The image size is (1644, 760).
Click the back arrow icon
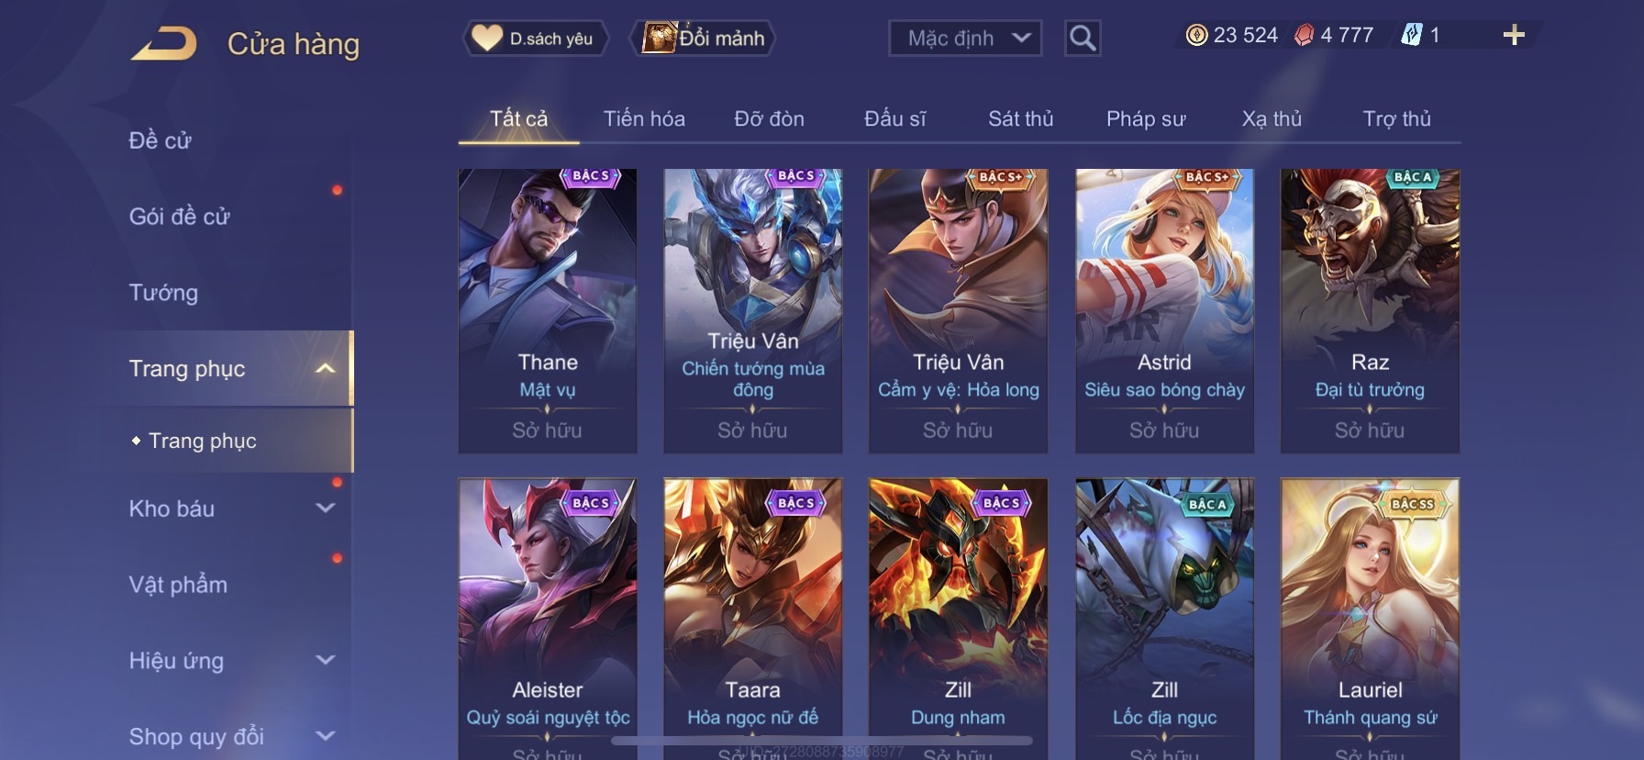click(163, 43)
